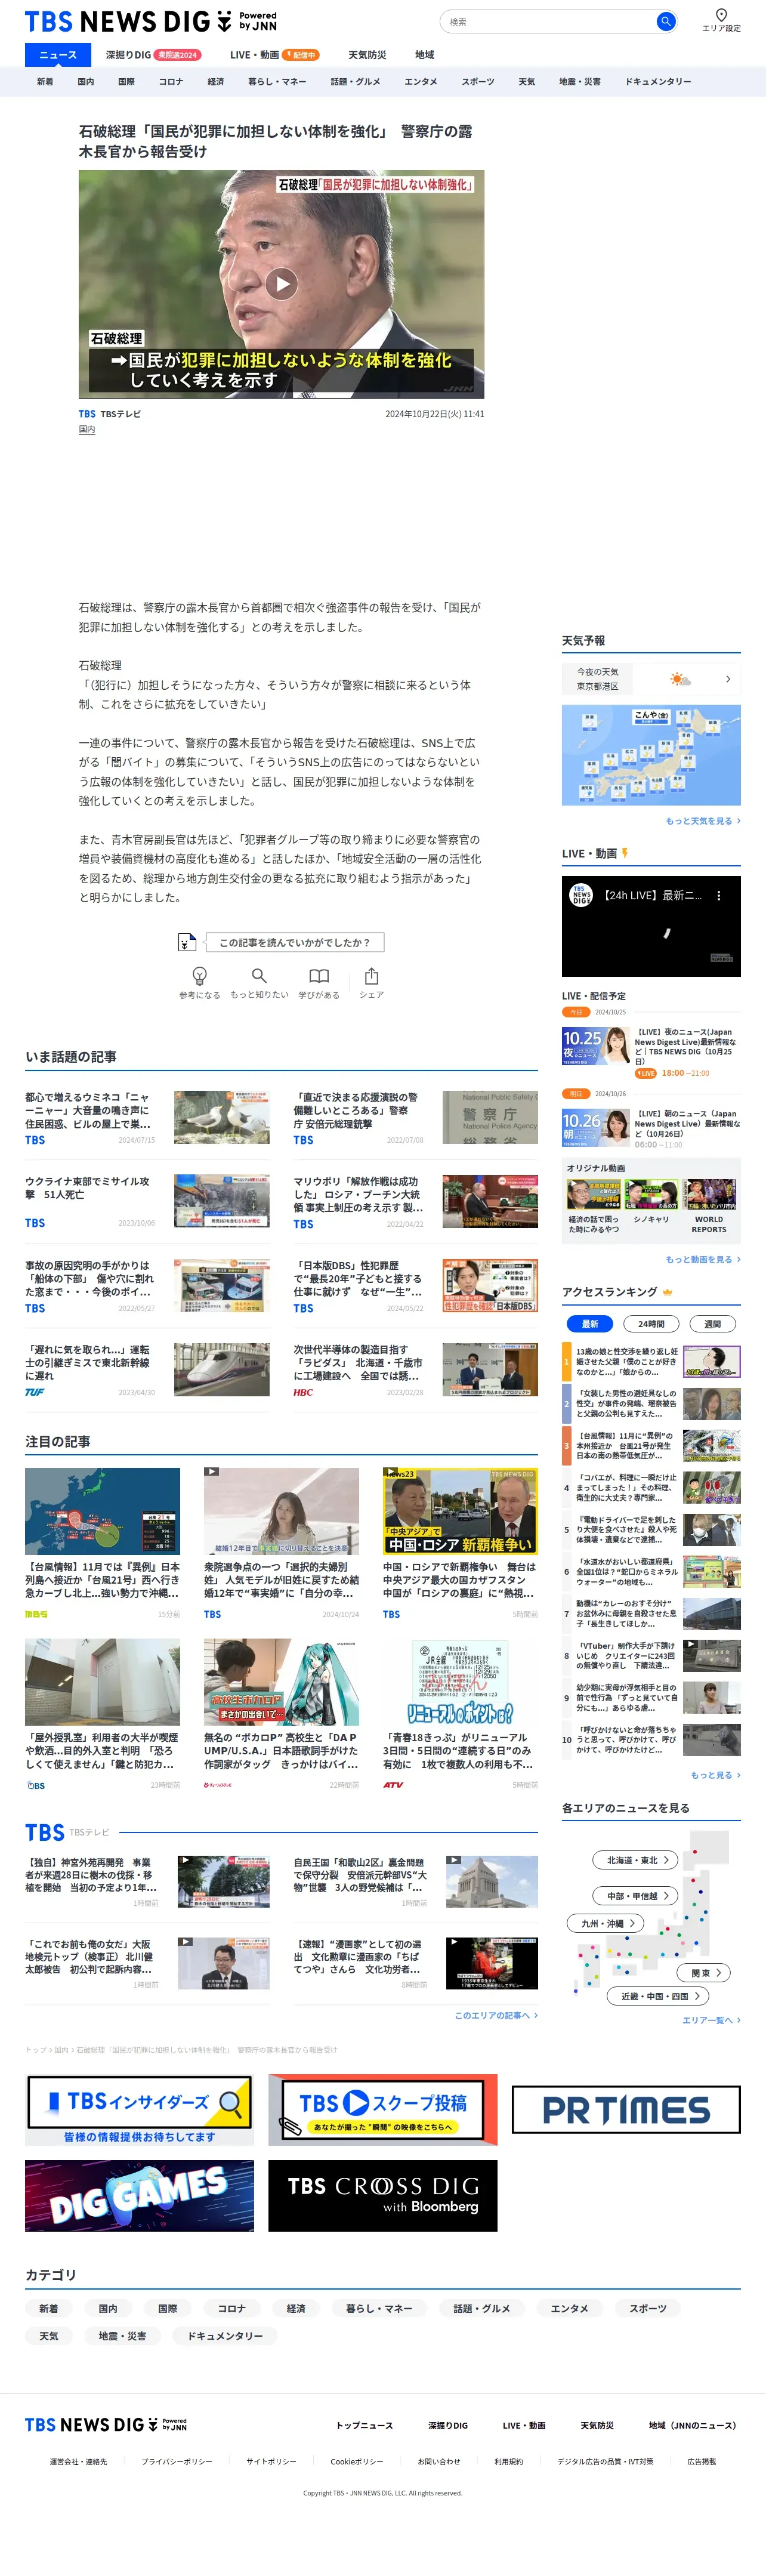Select the LIVE・動画 tab
The image size is (766, 2576).
(274, 55)
